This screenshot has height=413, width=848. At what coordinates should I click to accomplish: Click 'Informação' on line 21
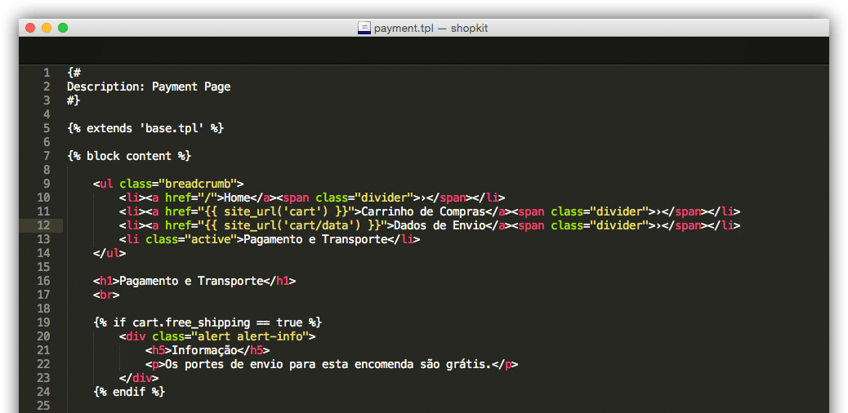204,350
